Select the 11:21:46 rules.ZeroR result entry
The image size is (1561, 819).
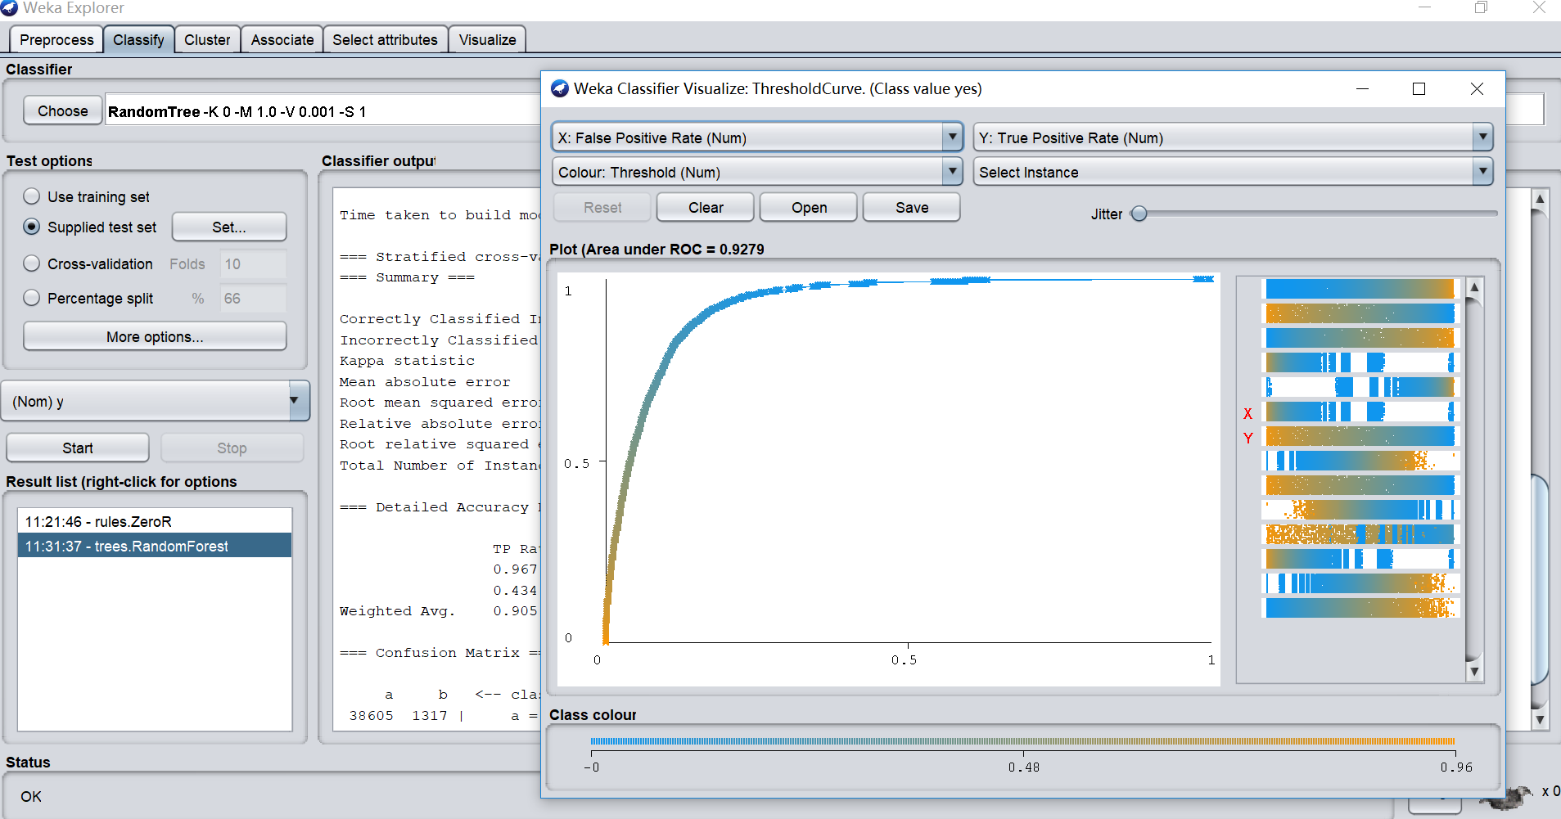(98, 521)
